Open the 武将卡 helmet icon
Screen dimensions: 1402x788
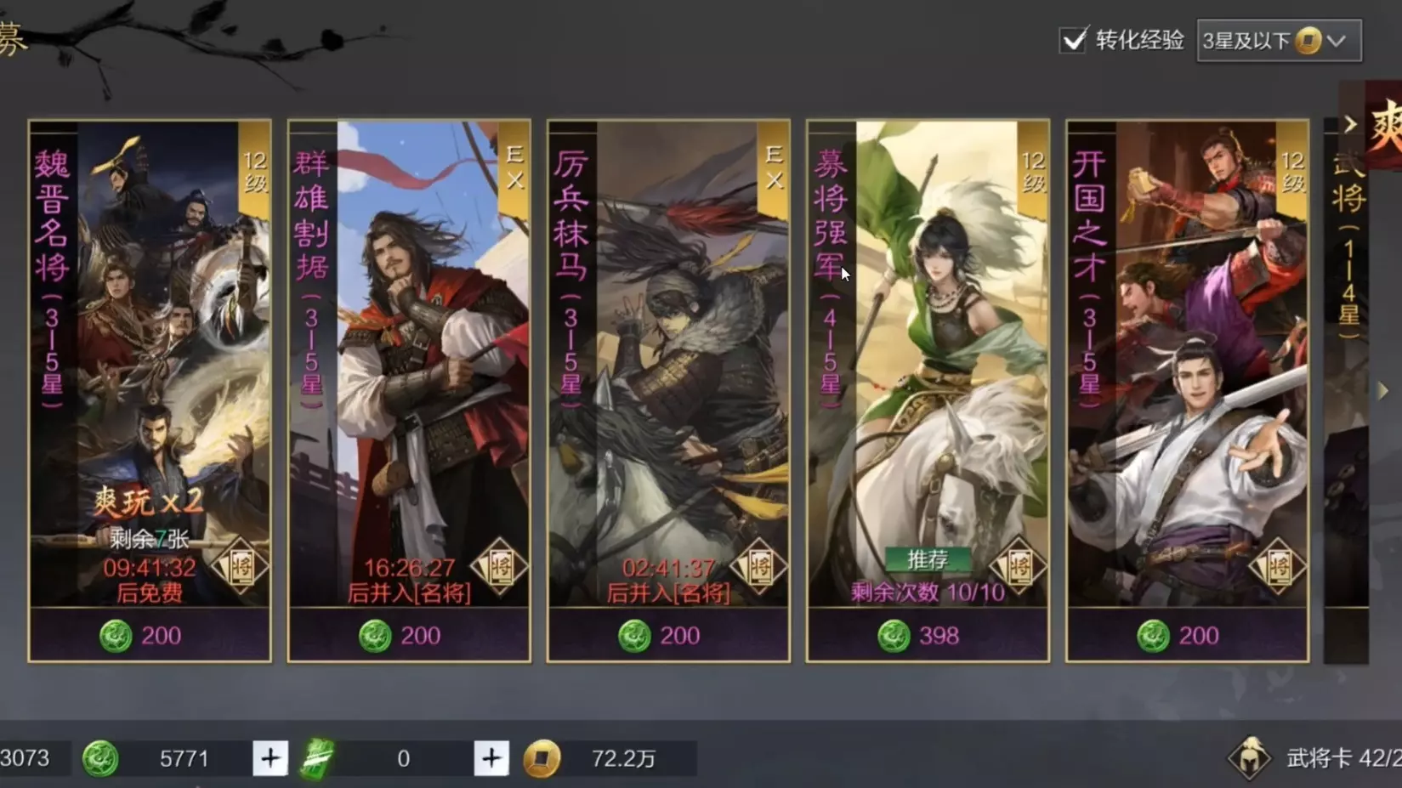pyautogui.click(x=1250, y=757)
